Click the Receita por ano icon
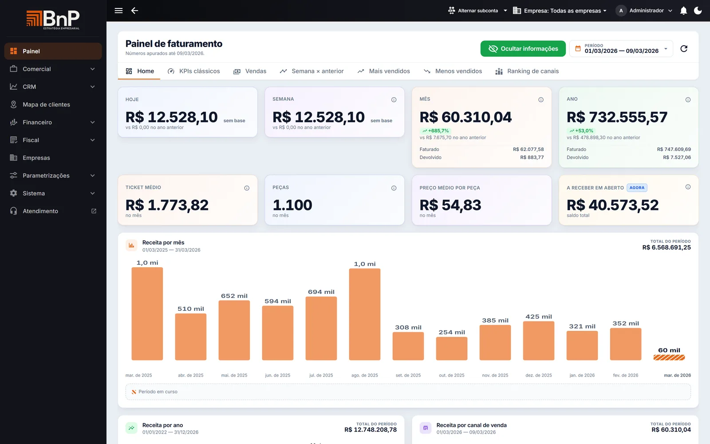 131,428
